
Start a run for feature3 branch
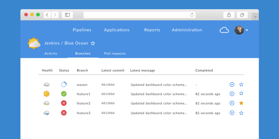click(x=232, y=113)
